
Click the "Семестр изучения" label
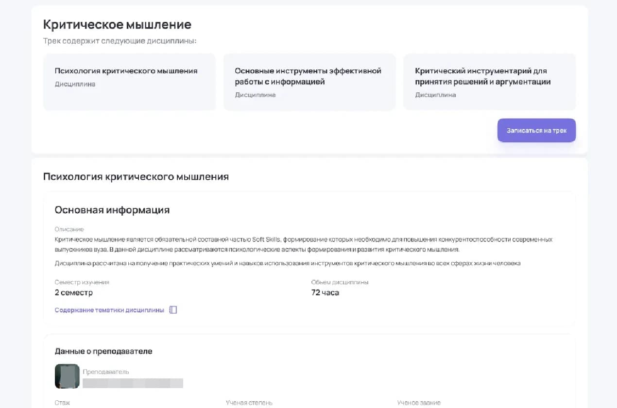pos(82,282)
